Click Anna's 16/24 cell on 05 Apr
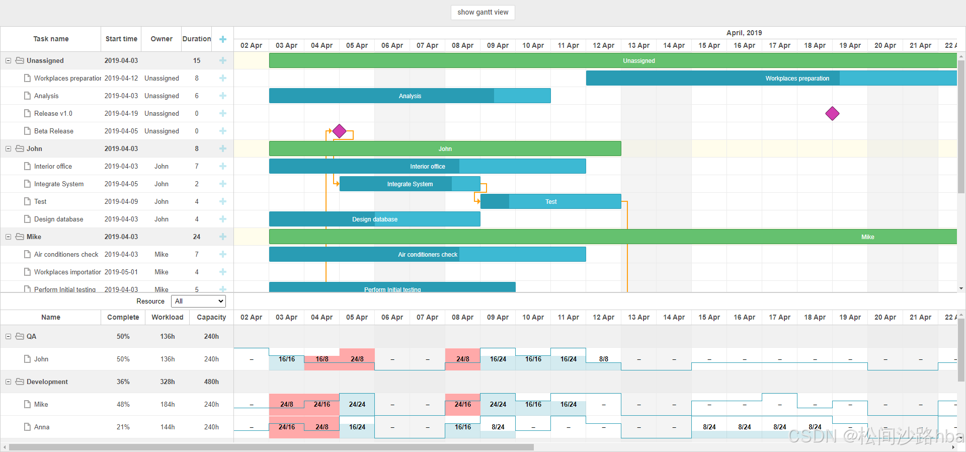 357,427
